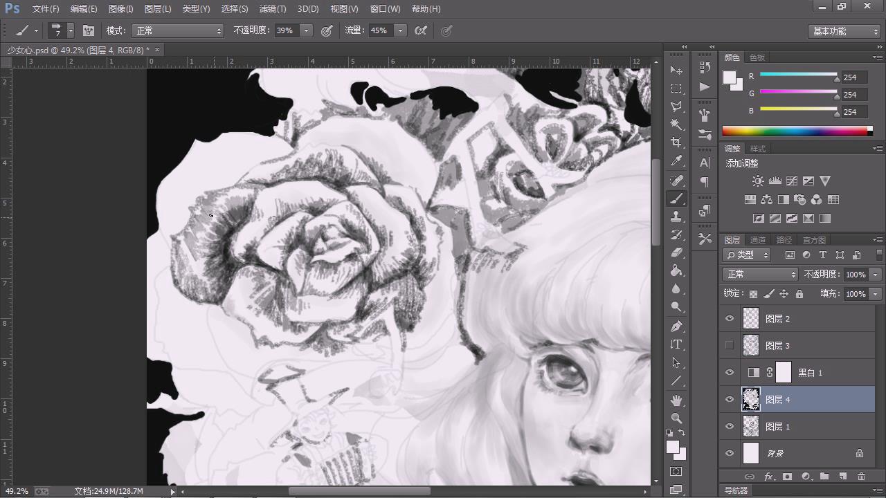Select the Polygonal Lasso tool

tap(676, 107)
